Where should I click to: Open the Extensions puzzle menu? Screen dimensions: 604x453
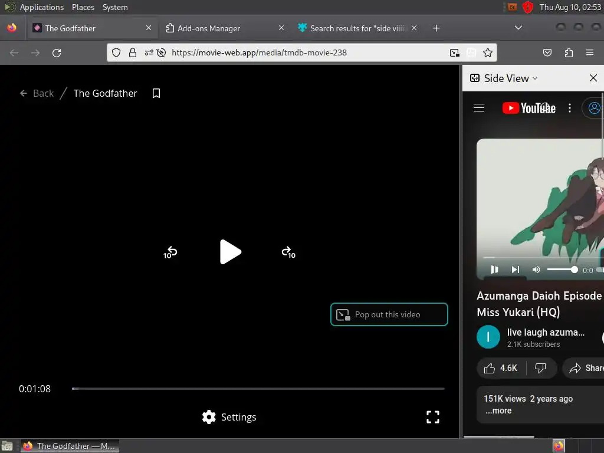[569, 52]
